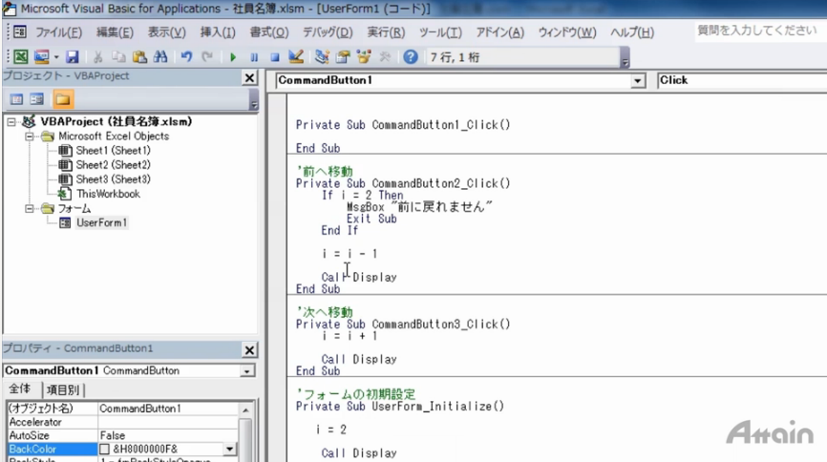Viewport: 827px width, 462px height.
Task: Select the BackColor property row
Action: pyautogui.click(x=123, y=449)
